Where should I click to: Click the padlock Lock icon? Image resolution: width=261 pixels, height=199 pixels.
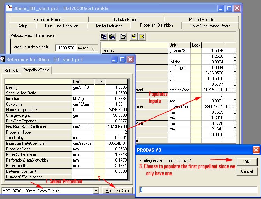133,36
